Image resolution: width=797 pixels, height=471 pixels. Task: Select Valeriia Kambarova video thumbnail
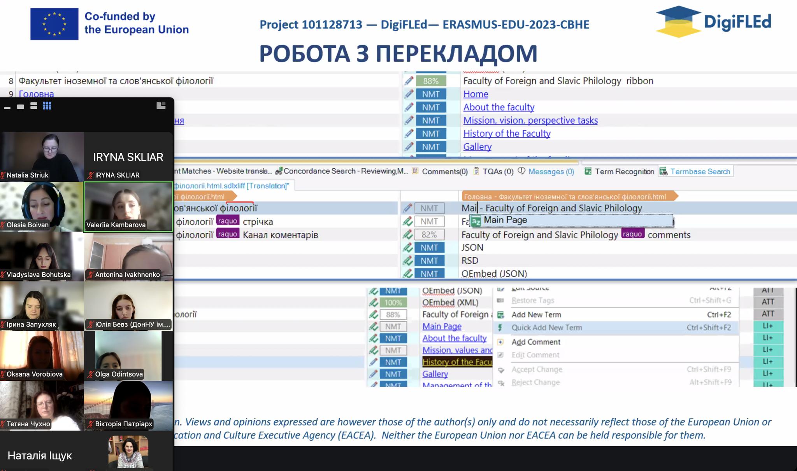click(128, 206)
